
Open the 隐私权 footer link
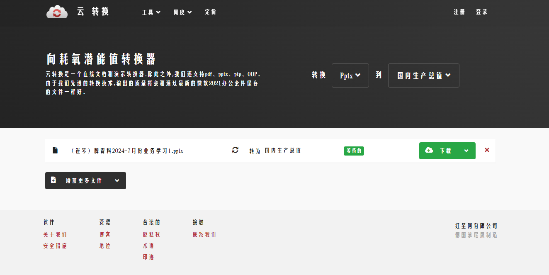151,234
